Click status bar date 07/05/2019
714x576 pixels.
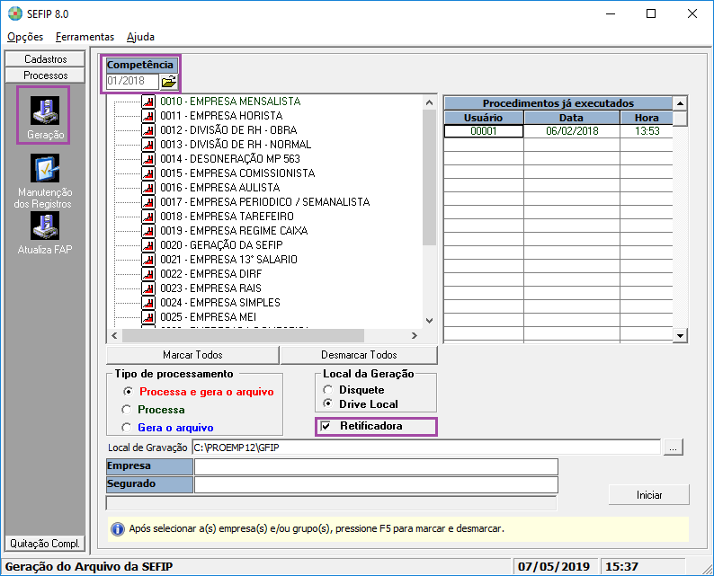click(x=554, y=567)
